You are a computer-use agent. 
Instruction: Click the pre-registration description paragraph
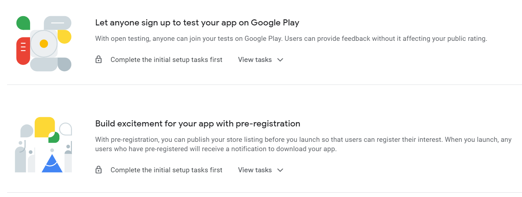tap(303, 144)
